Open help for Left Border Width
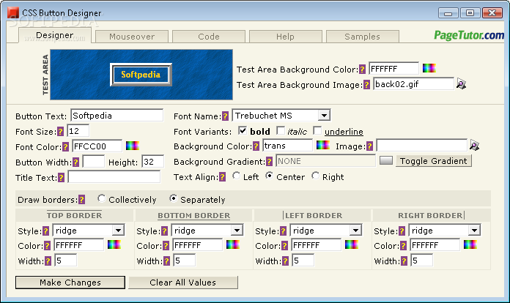The image size is (510, 303). click(286, 261)
